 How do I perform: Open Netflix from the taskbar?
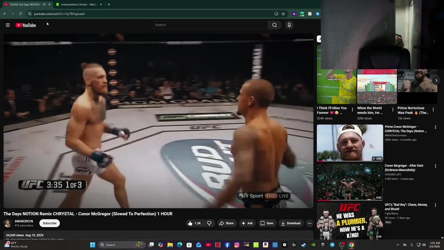[x=217, y=245]
